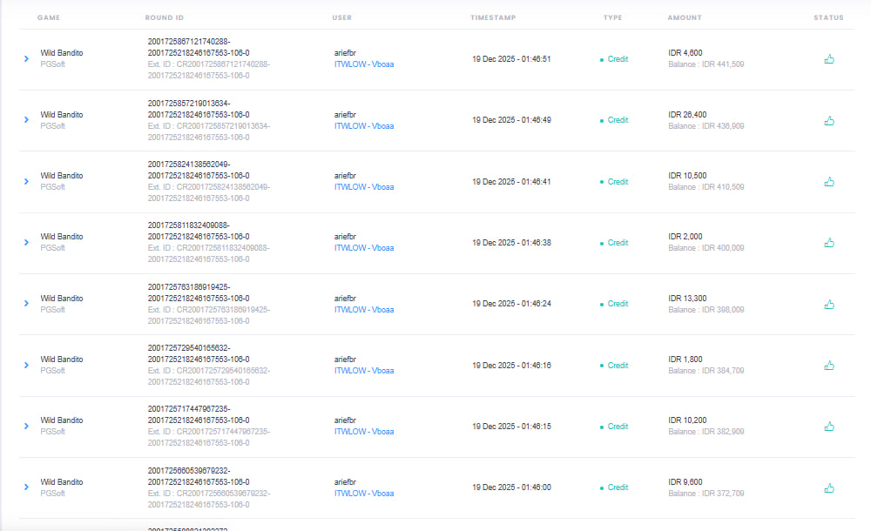This screenshot has width=871, height=531.
Task: Click Wild Bandito game name in 01:46:49 row
Action: (62, 114)
